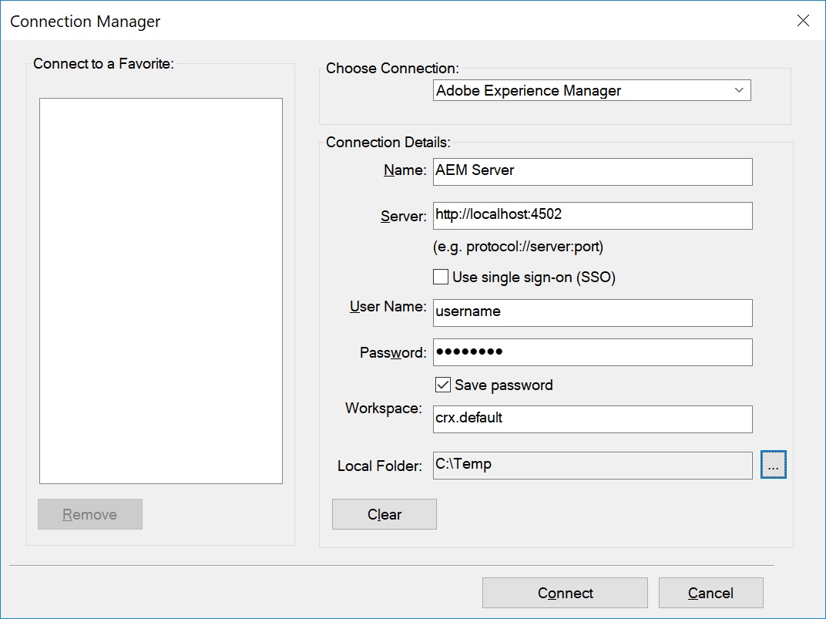Viewport: 826px width, 619px height.
Task: Select the User Name text box
Action: 592,312
